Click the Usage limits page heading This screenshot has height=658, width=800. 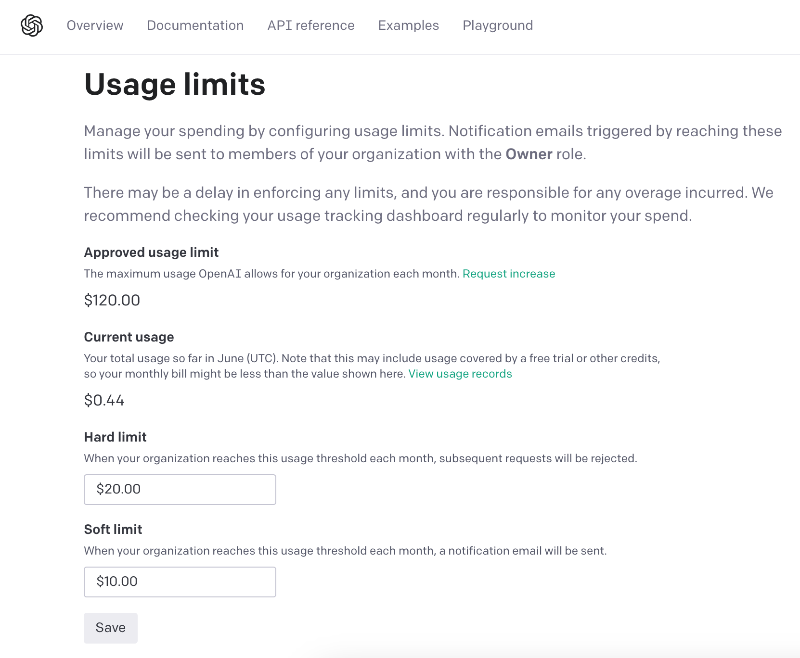(x=175, y=85)
